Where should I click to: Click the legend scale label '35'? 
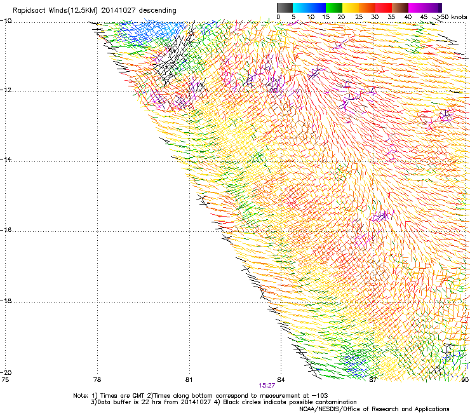click(x=391, y=17)
